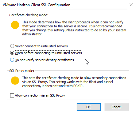This screenshot has width=136, height=115.
Task: Click the text label Never connect to untrusted servers
Action: [x=41, y=46]
